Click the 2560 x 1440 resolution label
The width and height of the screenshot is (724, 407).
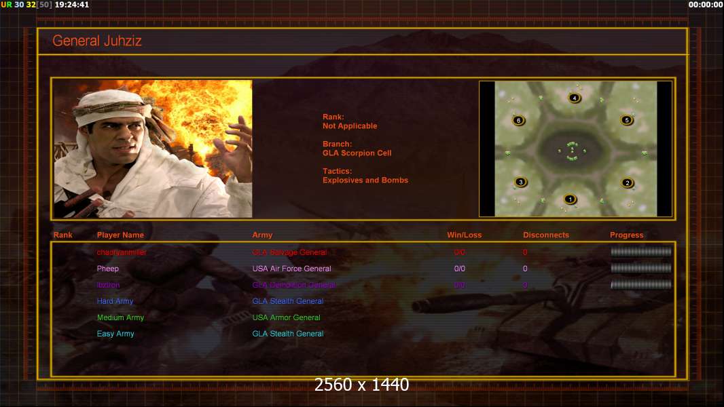(361, 385)
